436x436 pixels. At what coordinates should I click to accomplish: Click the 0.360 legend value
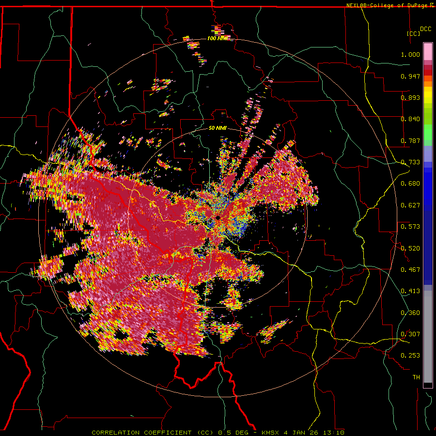coord(410,312)
